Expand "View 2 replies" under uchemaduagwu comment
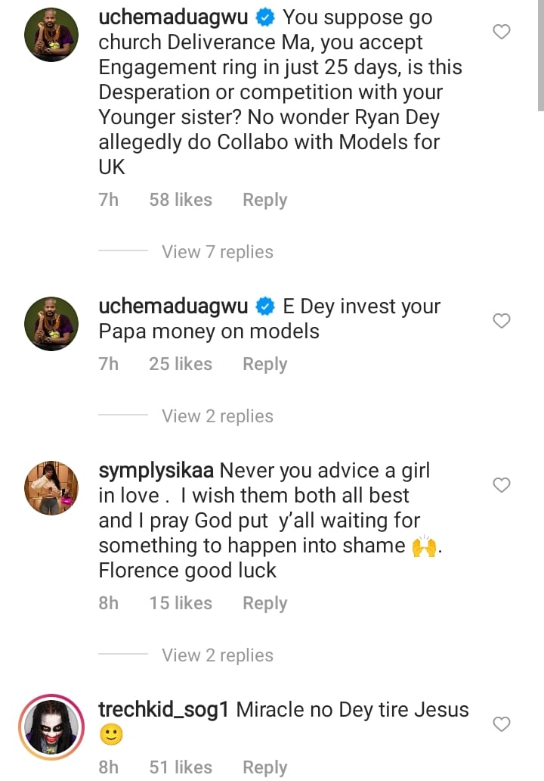 pos(218,416)
